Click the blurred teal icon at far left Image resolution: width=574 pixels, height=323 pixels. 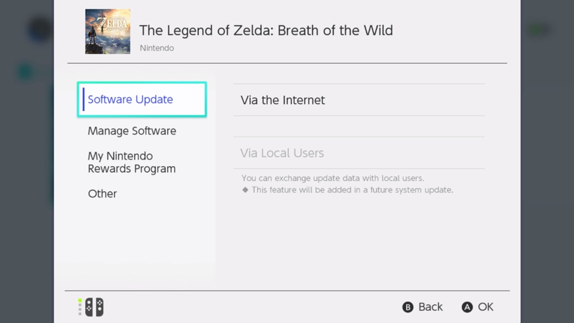(24, 72)
